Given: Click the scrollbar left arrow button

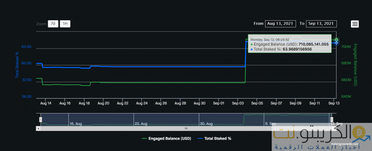Looking at the screenshot, I should click(x=38, y=128).
